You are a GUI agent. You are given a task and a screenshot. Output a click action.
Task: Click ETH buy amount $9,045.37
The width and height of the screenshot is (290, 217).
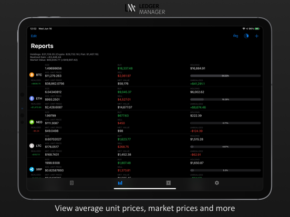tap(125, 92)
